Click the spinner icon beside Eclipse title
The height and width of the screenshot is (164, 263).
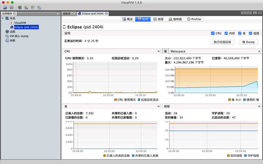64,27
